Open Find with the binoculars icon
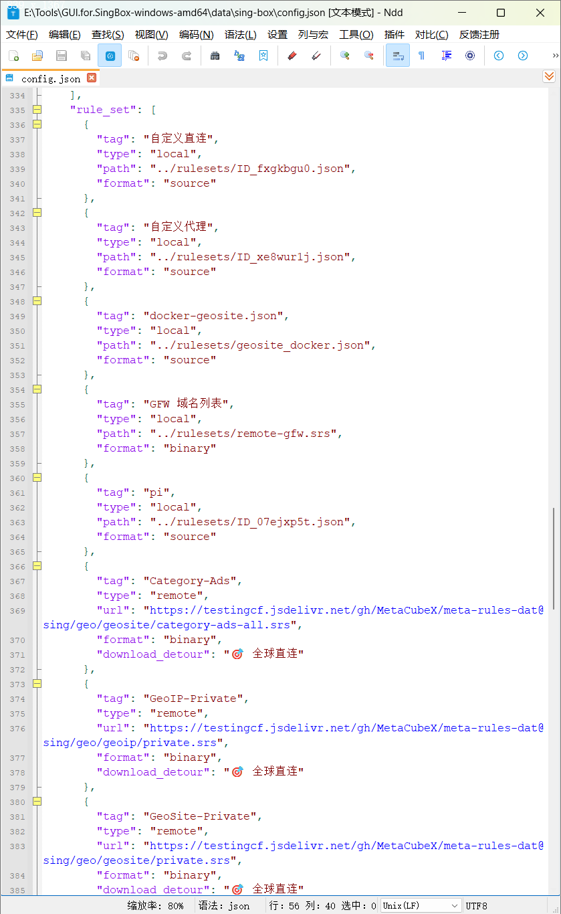This screenshot has width=561, height=914. click(x=215, y=56)
